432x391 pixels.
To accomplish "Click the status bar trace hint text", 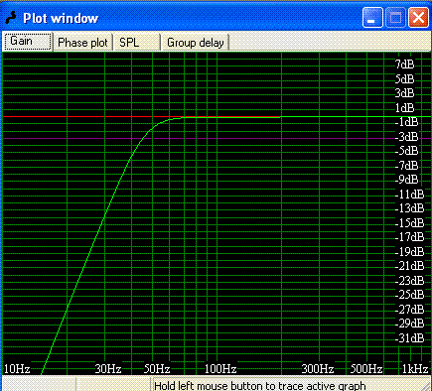I will tap(260, 386).
